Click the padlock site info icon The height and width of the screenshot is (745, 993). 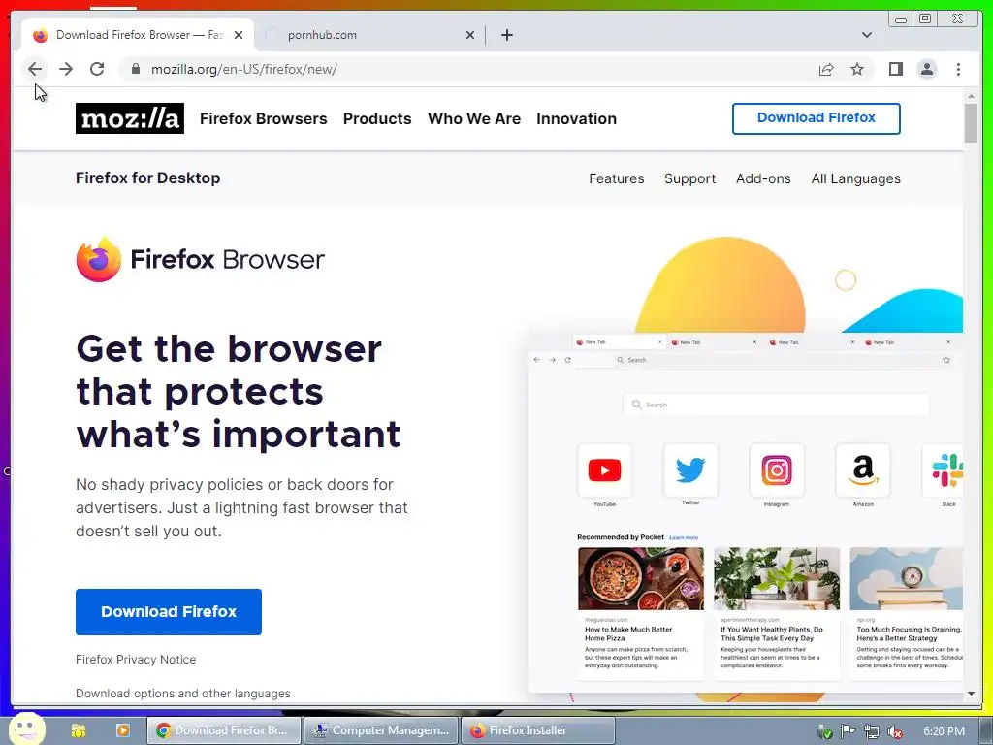136,69
